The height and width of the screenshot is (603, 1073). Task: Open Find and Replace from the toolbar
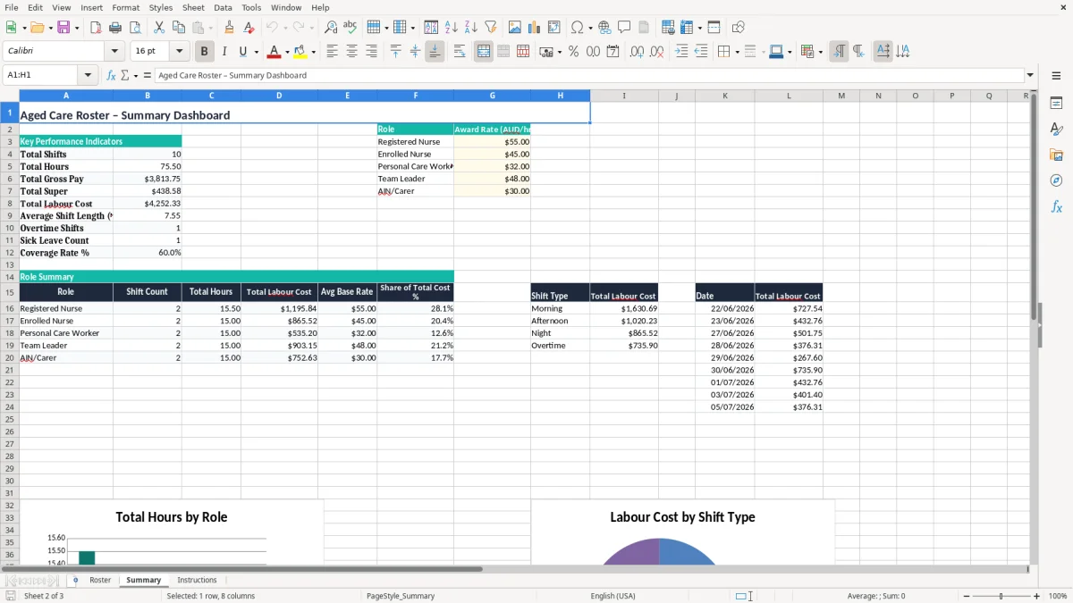click(x=331, y=28)
